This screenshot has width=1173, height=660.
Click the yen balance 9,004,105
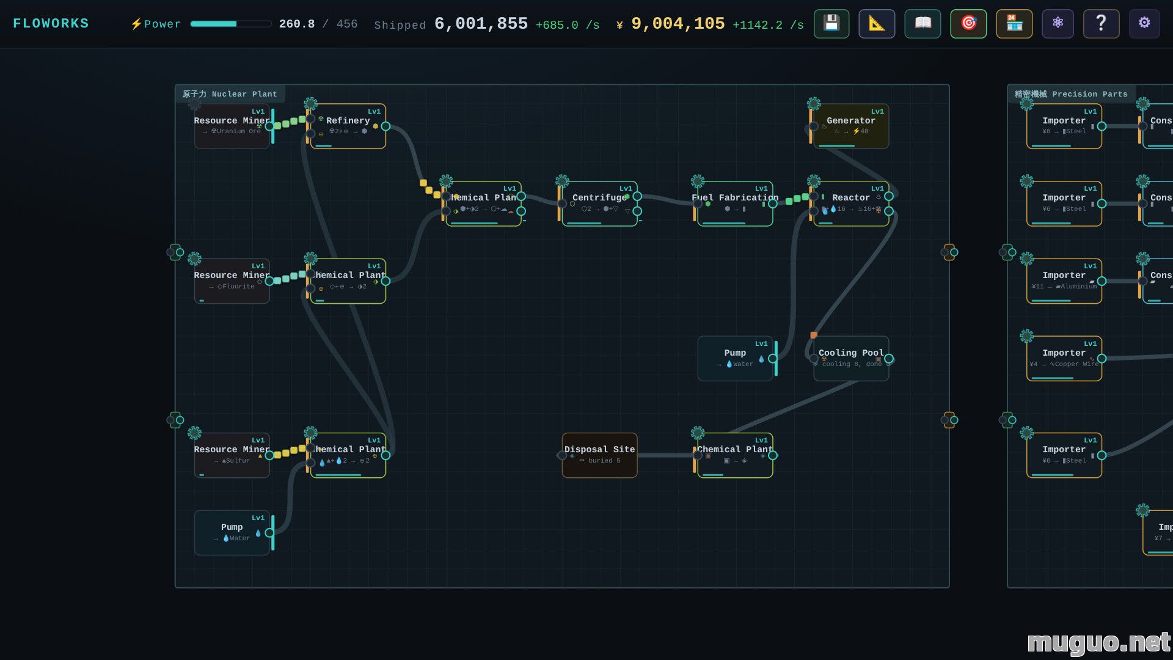678,24
